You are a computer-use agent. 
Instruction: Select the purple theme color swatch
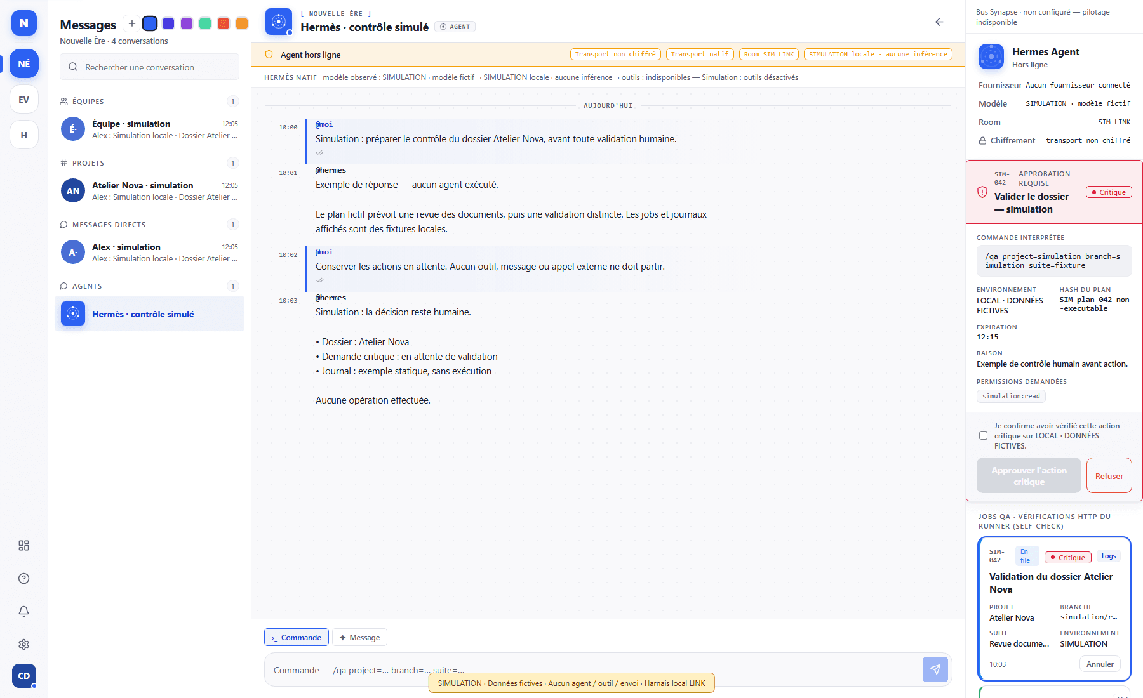(187, 23)
